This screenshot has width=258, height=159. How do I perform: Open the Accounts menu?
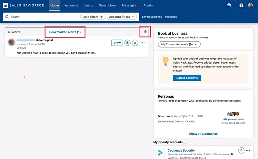coord(72,5)
